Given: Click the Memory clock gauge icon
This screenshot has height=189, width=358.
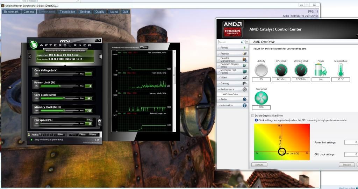Looking at the screenshot, I should (301, 70).
